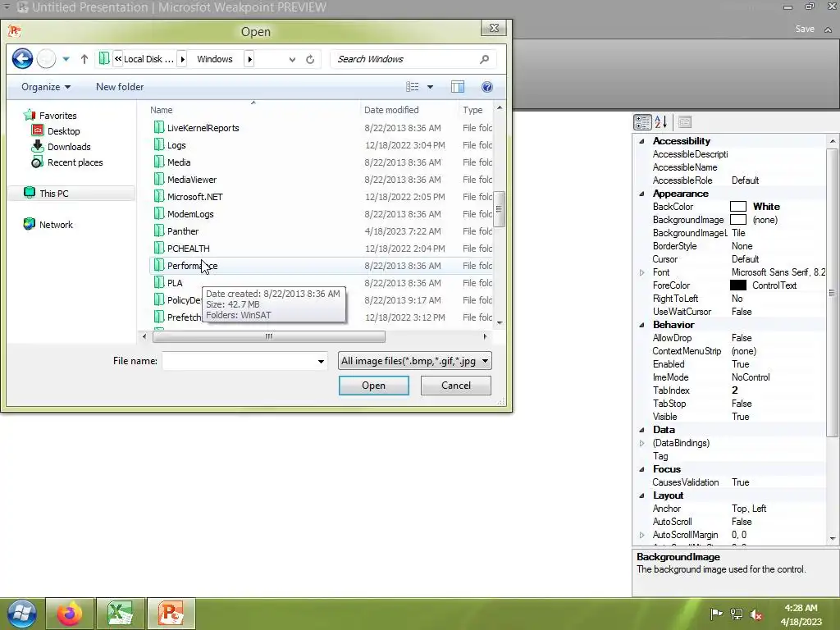Viewport: 840px width, 630px height.
Task: Open the Help icon in dialog
Action: (487, 87)
